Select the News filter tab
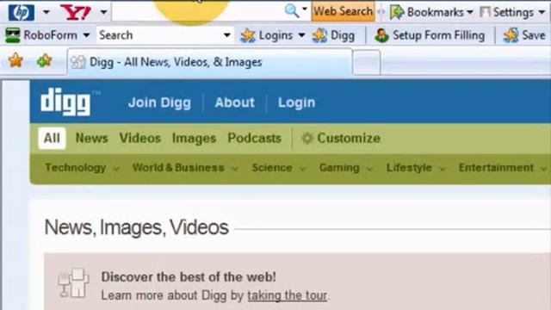The image size is (551, 310). [x=92, y=138]
